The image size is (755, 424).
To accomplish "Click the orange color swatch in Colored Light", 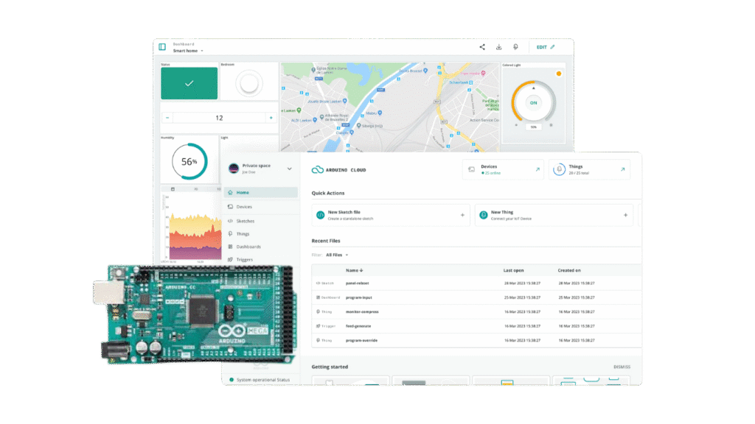I will (559, 74).
